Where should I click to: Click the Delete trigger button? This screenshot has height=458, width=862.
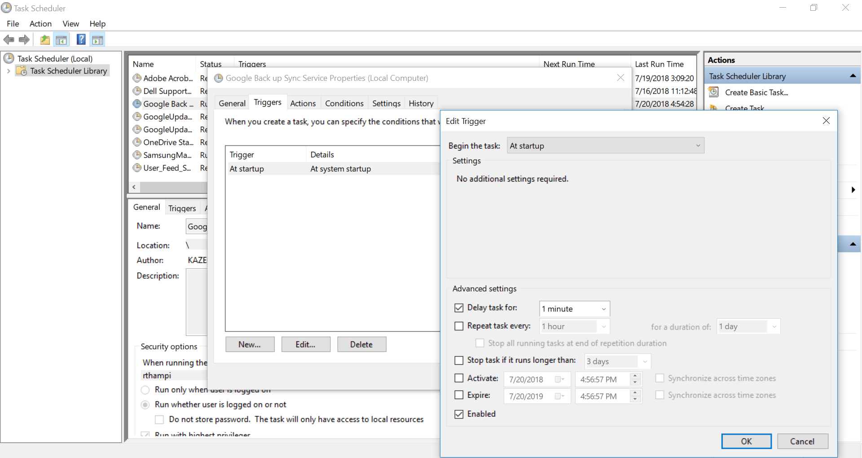[x=361, y=344]
